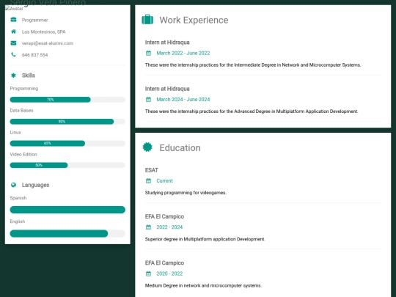Click the globe icon beside Languages
The image size is (396, 297).
[13, 185]
